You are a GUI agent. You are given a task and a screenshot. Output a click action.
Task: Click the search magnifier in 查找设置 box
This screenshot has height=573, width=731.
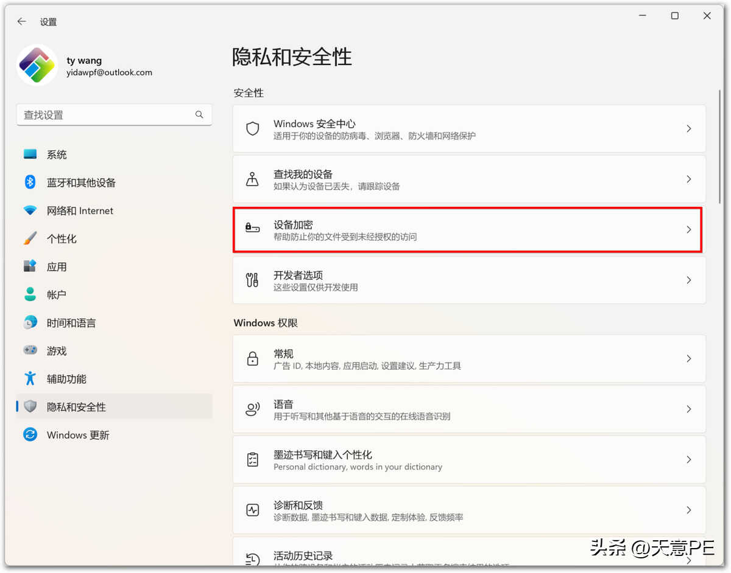(x=199, y=114)
